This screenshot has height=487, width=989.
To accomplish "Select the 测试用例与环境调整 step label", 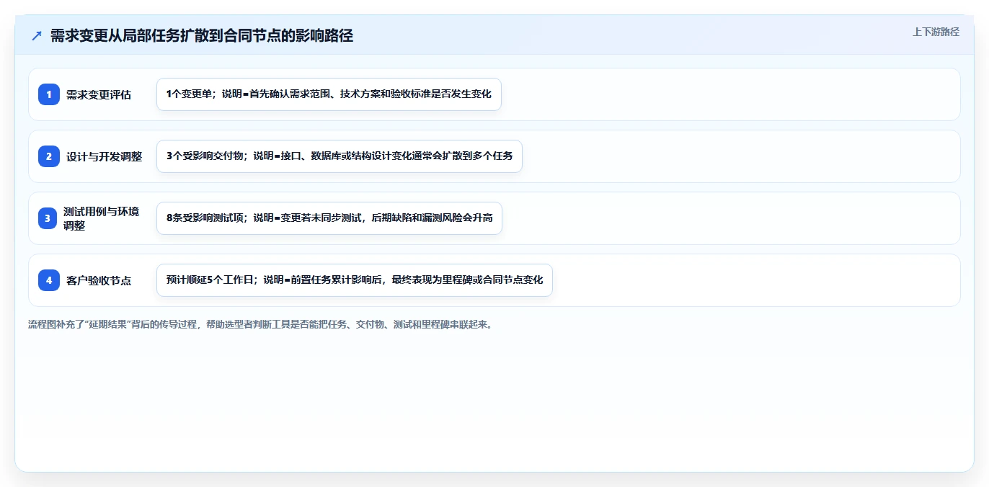I will click(x=101, y=218).
